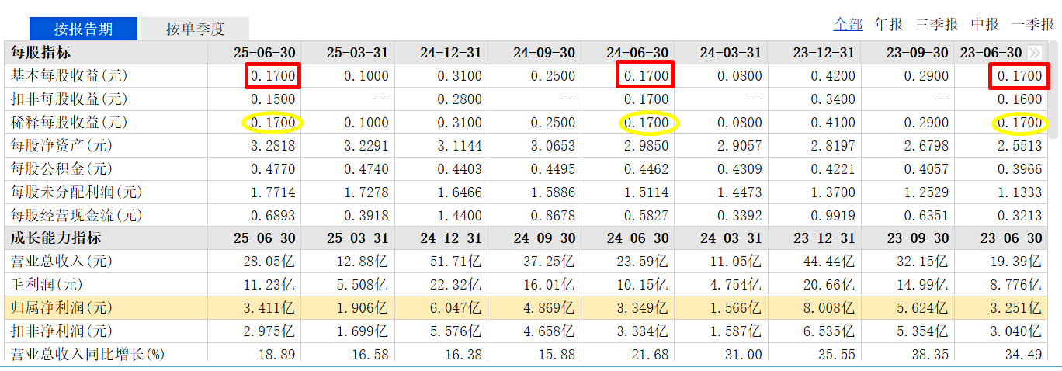Screen dimensions: 1062x371
Task: Click the 23-09-30 column header in 每股指标
Action: [917, 53]
